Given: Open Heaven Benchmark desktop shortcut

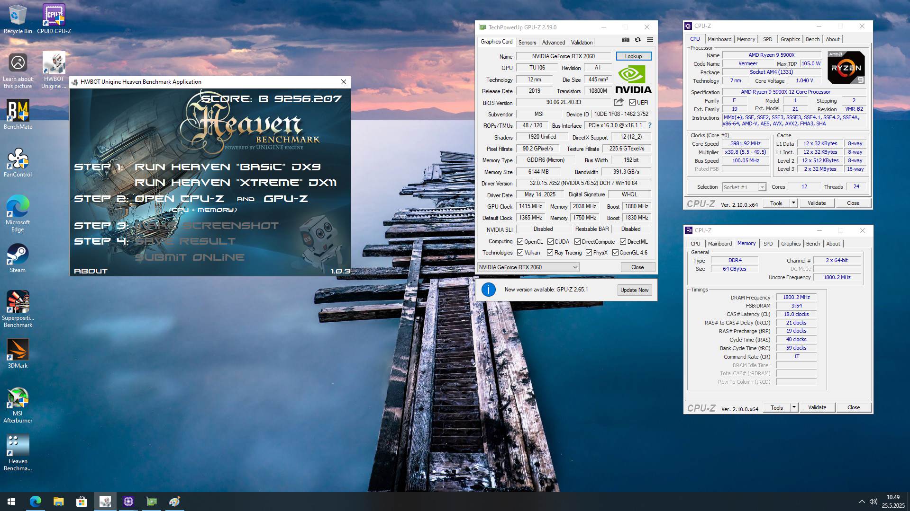Looking at the screenshot, I should 18,453.
